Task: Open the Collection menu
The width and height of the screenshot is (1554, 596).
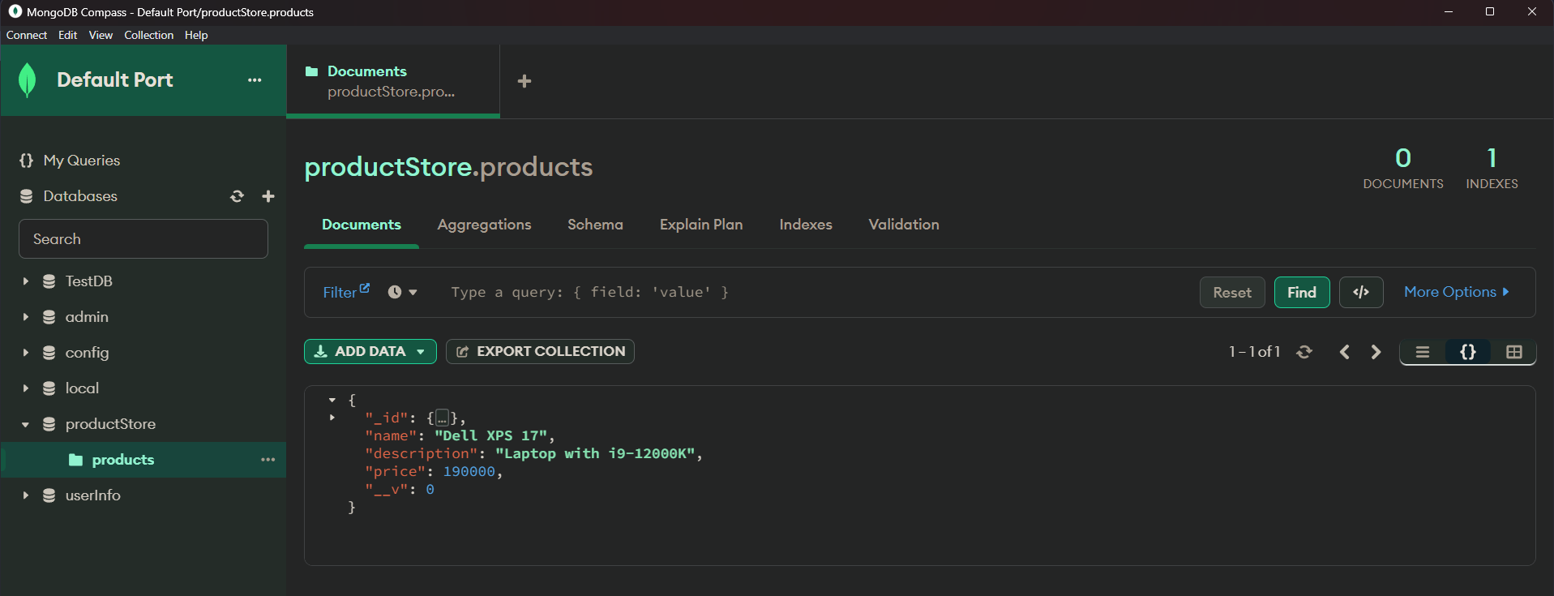Action: 148,35
